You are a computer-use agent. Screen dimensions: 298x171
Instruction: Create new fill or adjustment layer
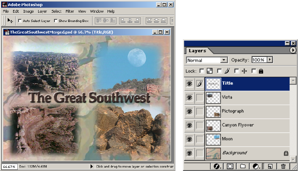[x=256, y=166]
